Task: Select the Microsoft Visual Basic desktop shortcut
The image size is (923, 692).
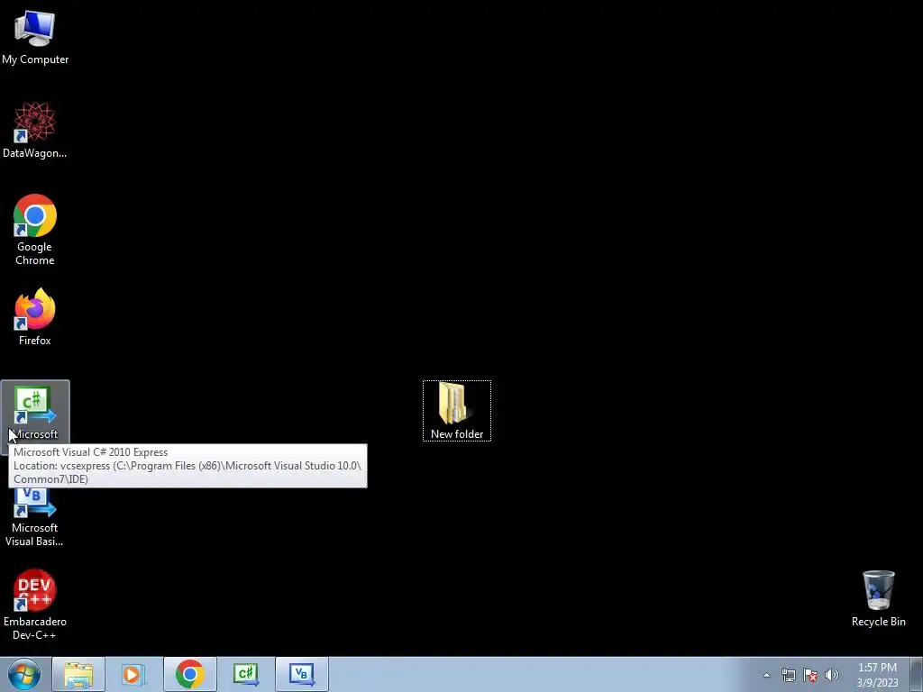Action: coord(35,516)
